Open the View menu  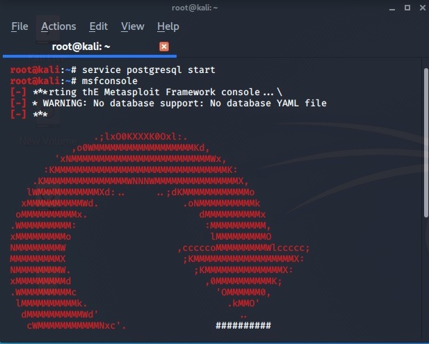coord(133,26)
